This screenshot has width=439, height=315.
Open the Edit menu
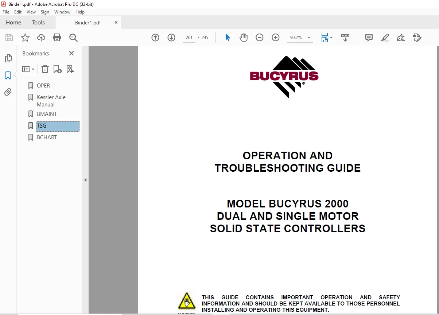tap(18, 12)
